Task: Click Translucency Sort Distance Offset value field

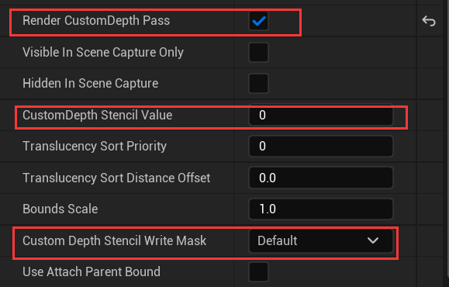Action: (321, 178)
